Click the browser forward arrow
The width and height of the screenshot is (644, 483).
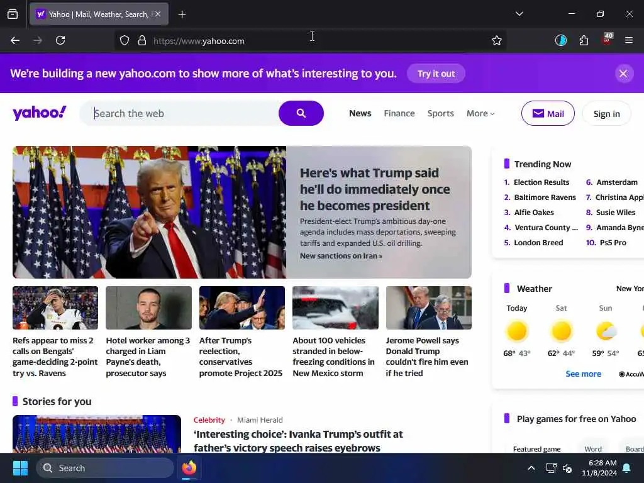[x=37, y=40]
